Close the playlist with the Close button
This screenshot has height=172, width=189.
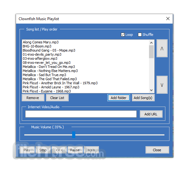coord(157,150)
